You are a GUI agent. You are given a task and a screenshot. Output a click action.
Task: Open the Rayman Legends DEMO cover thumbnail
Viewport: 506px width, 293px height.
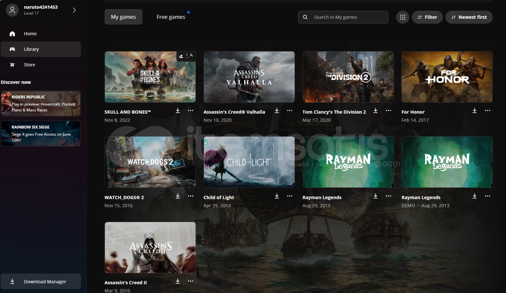[x=447, y=162]
